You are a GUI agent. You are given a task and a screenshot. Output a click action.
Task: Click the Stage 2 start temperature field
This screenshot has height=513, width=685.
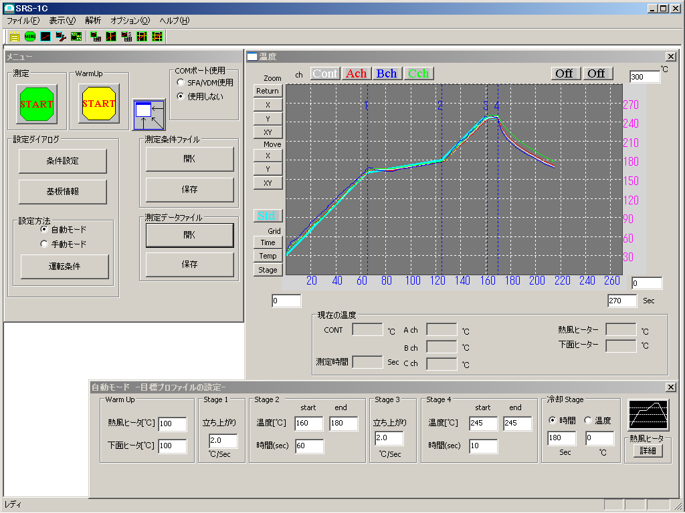tap(308, 423)
